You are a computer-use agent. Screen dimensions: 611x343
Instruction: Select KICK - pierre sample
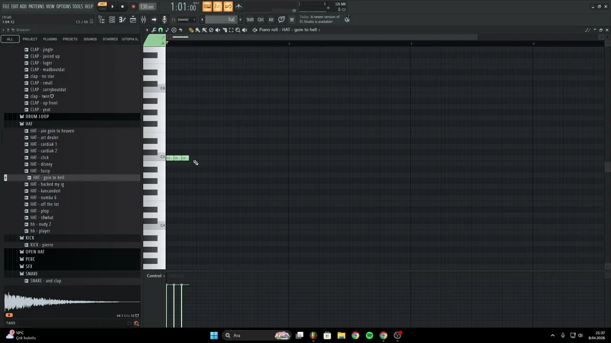[x=42, y=245]
